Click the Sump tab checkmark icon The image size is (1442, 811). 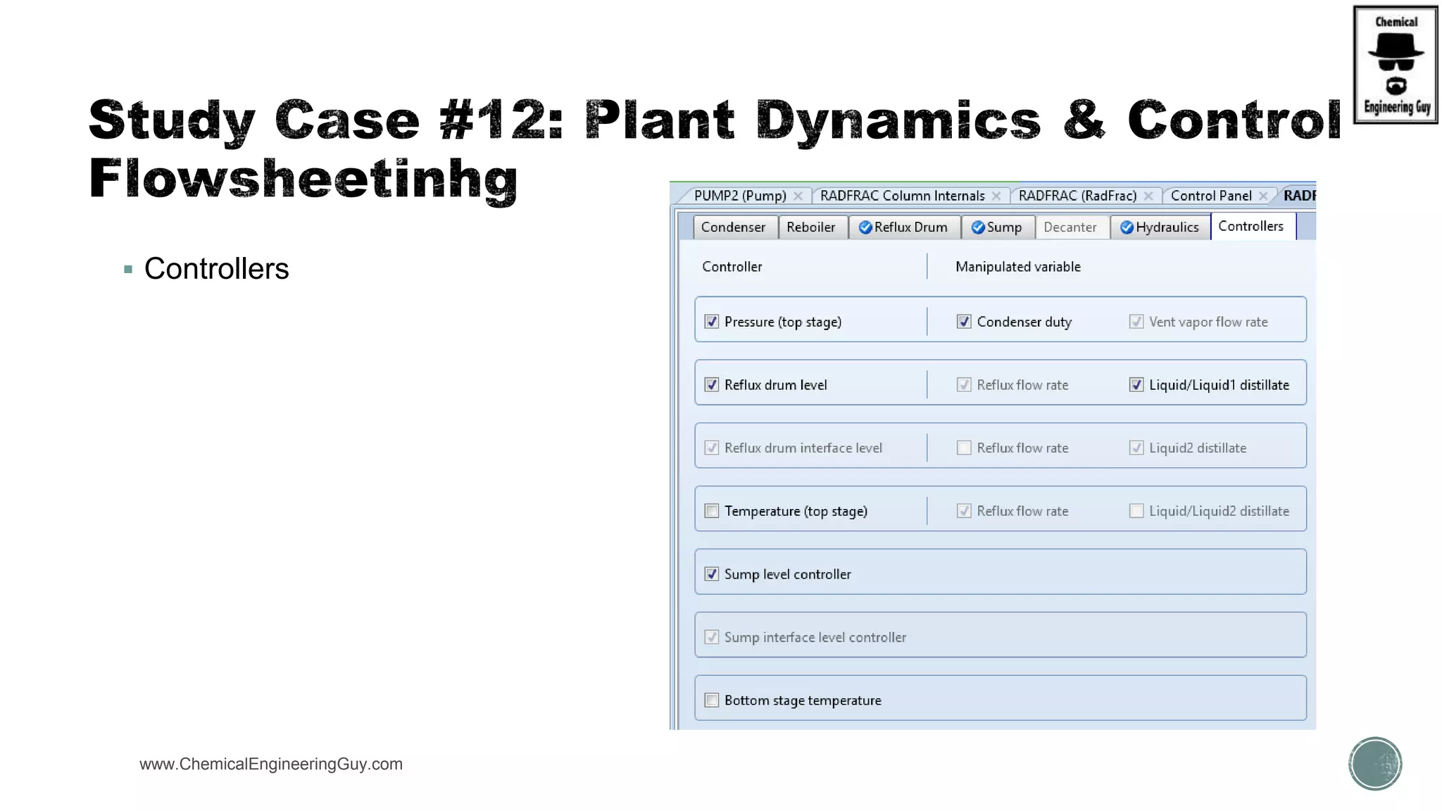(978, 227)
